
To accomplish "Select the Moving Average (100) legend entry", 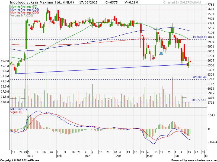I will tap(24, 9).
